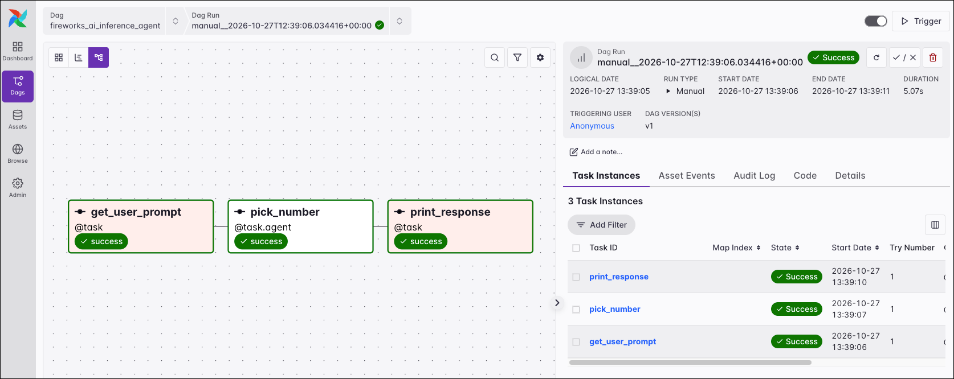
Task: Click the Success badge in pick_number row
Action: coord(797,309)
